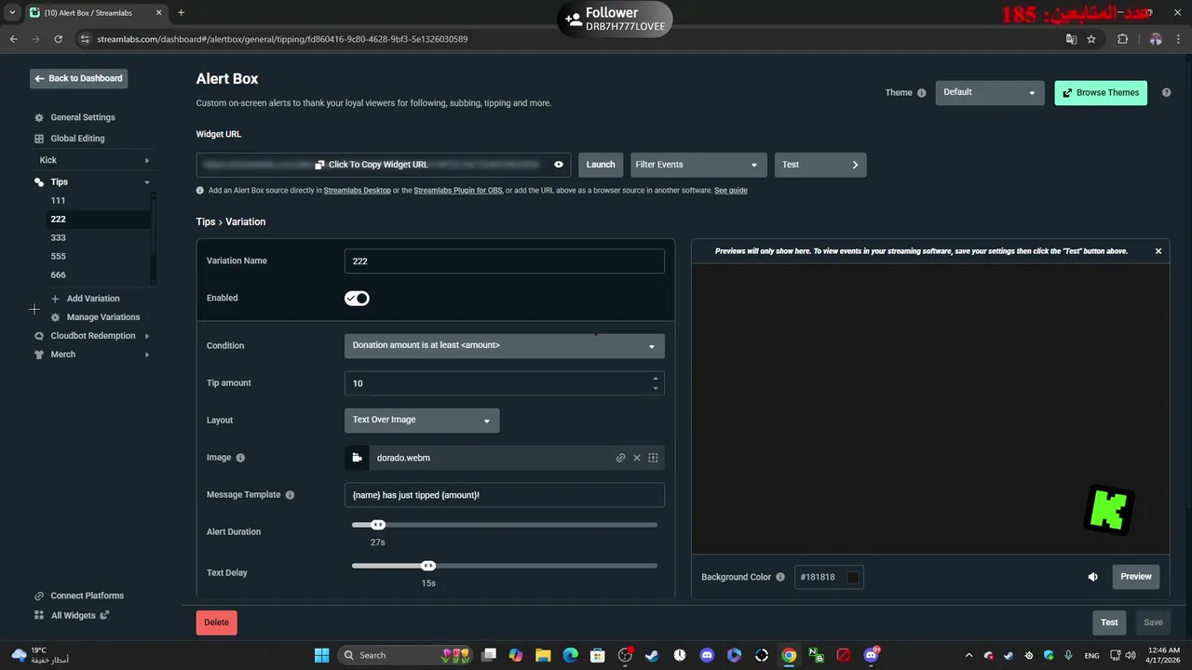Toggle the Enabled switch off
The height and width of the screenshot is (670, 1192).
pos(357,299)
